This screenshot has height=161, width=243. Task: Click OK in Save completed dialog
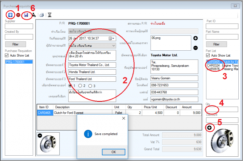[x=113, y=152]
